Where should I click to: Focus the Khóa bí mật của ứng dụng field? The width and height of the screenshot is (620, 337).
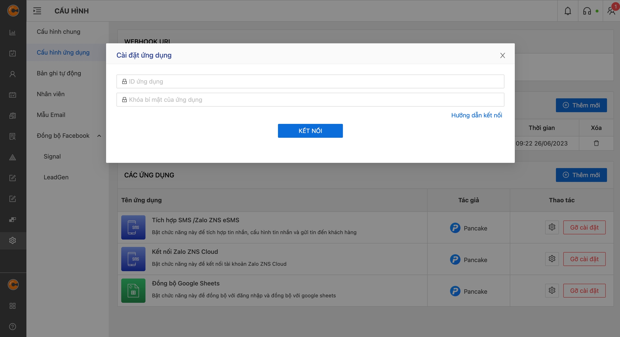(310, 100)
